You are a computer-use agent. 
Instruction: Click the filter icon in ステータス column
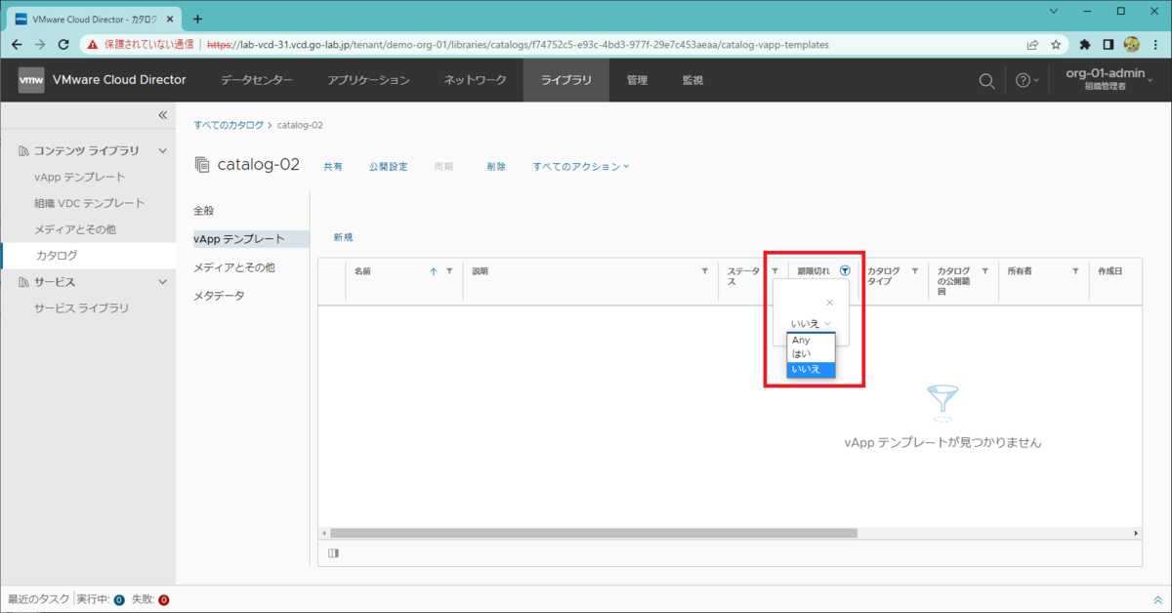(774, 271)
